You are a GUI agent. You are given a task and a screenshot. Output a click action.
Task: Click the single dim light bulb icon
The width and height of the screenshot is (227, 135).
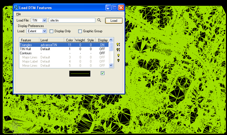coord(118,60)
